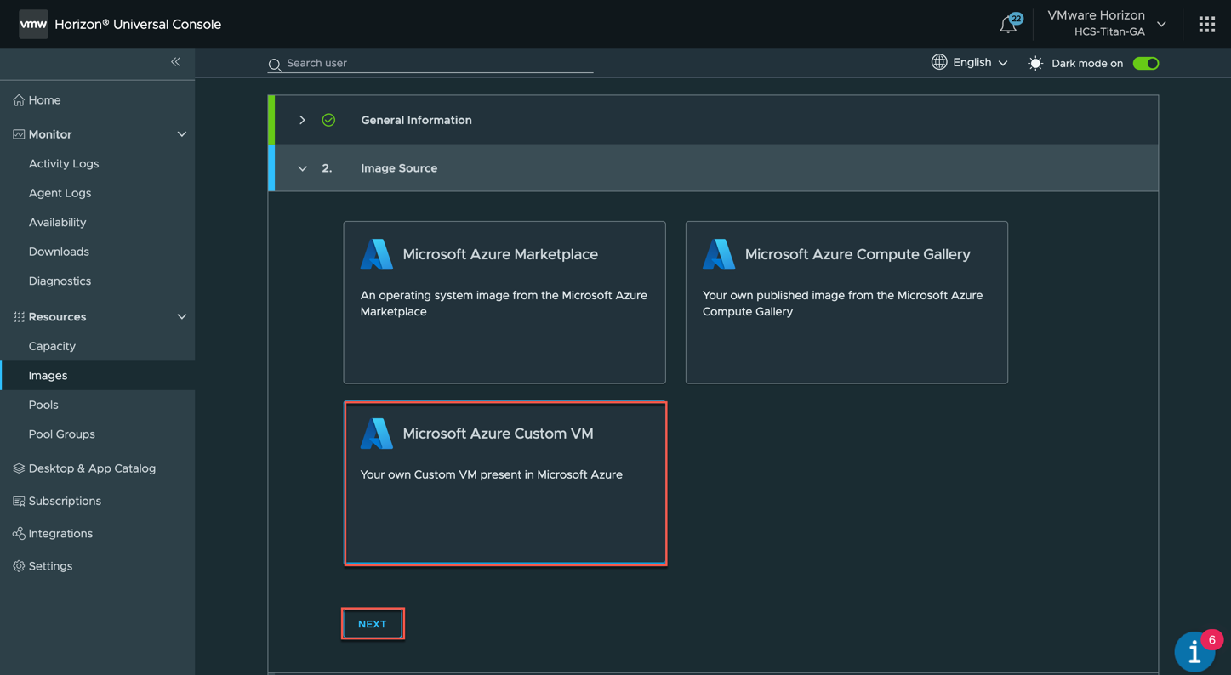The image size is (1231, 675).
Task: Collapse the sidebar with double-chevron icon
Action: [175, 62]
